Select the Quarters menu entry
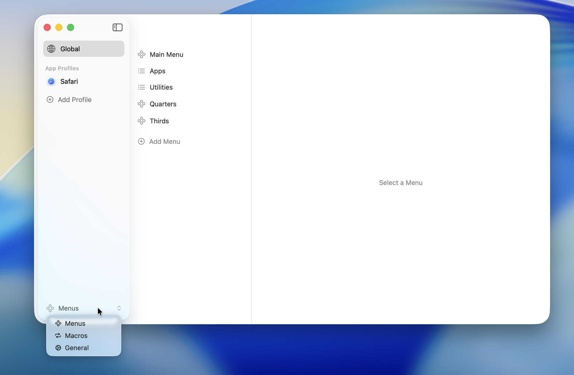The width and height of the screenshot is (574, 375). click(163, 104)
